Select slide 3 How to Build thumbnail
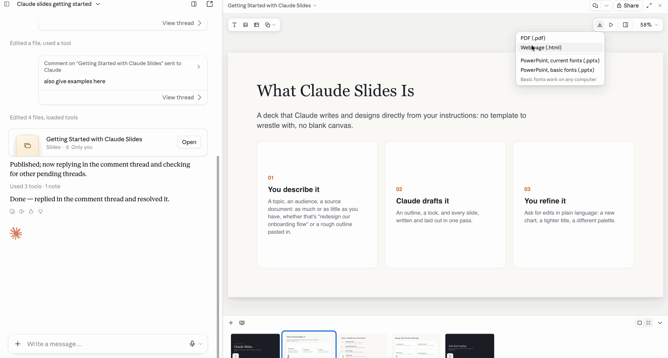Screen dimensions: 668x358 tap(363, 346)
